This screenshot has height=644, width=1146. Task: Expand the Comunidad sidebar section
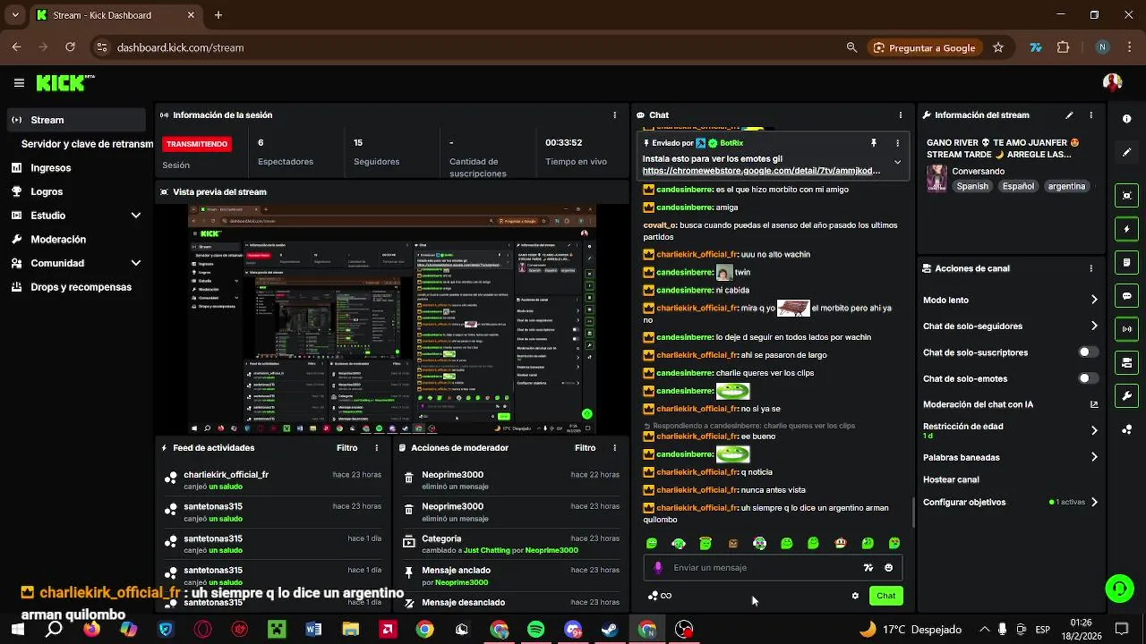pos(136,263)
